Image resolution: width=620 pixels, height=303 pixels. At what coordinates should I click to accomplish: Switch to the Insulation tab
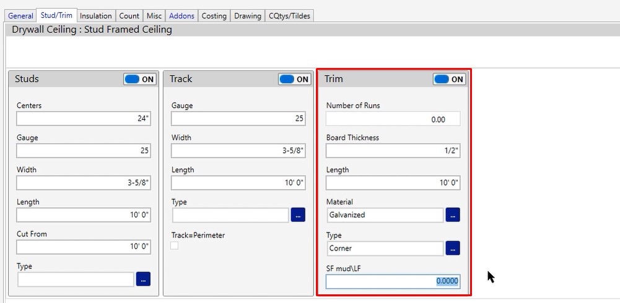pos(96,15)
